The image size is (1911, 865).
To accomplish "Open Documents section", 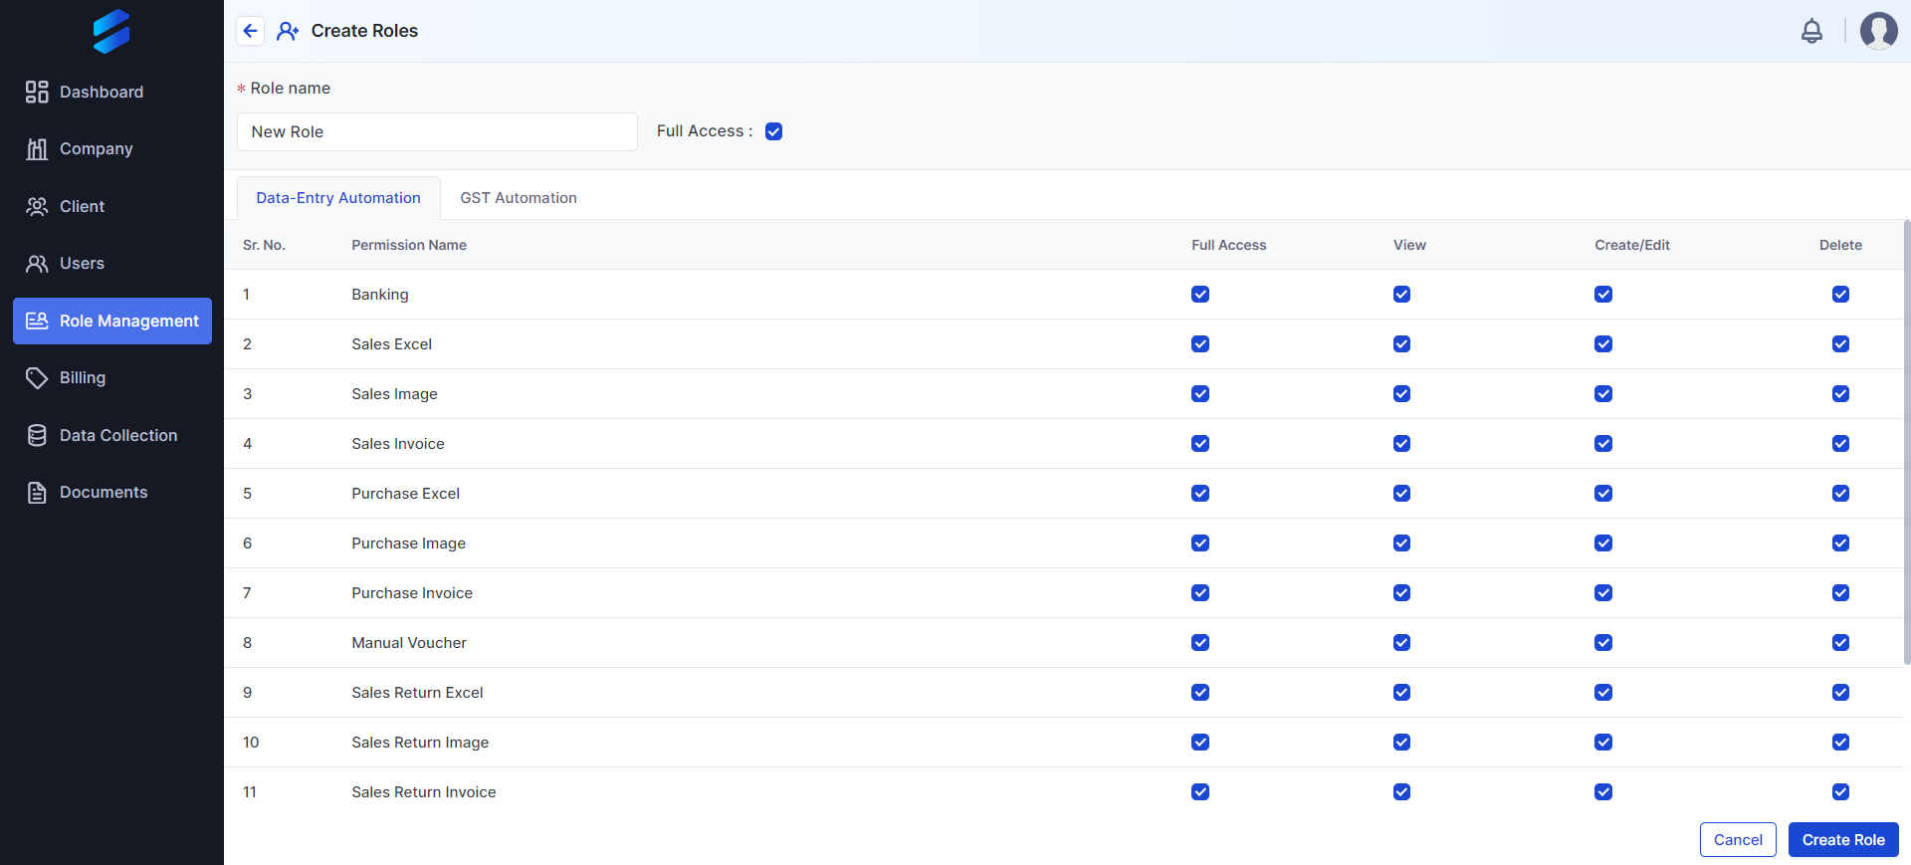I will point(112,493).
